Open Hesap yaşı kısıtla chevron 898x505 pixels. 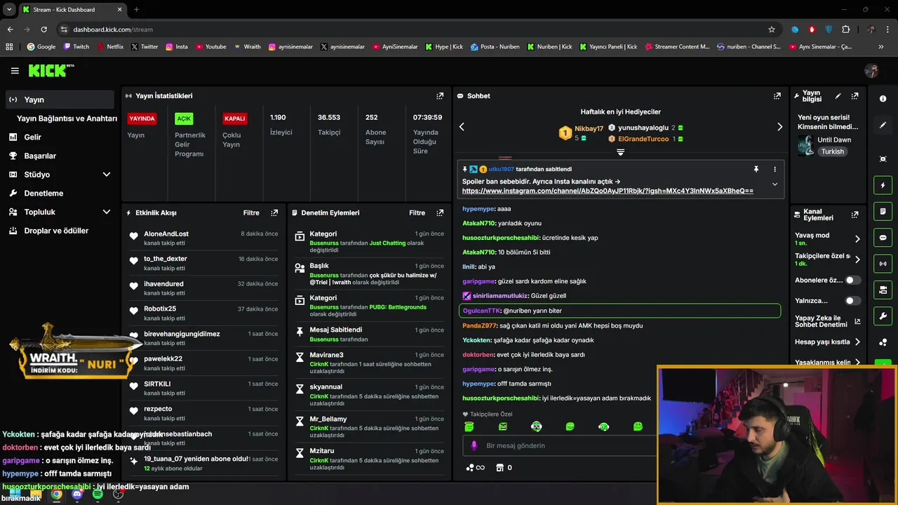[857, 342]
